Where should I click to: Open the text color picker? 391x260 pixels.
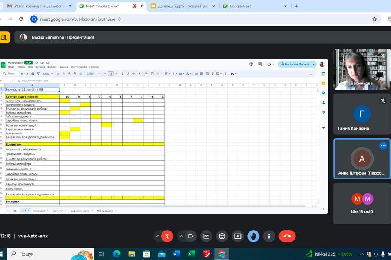click(x=139, y=74)
